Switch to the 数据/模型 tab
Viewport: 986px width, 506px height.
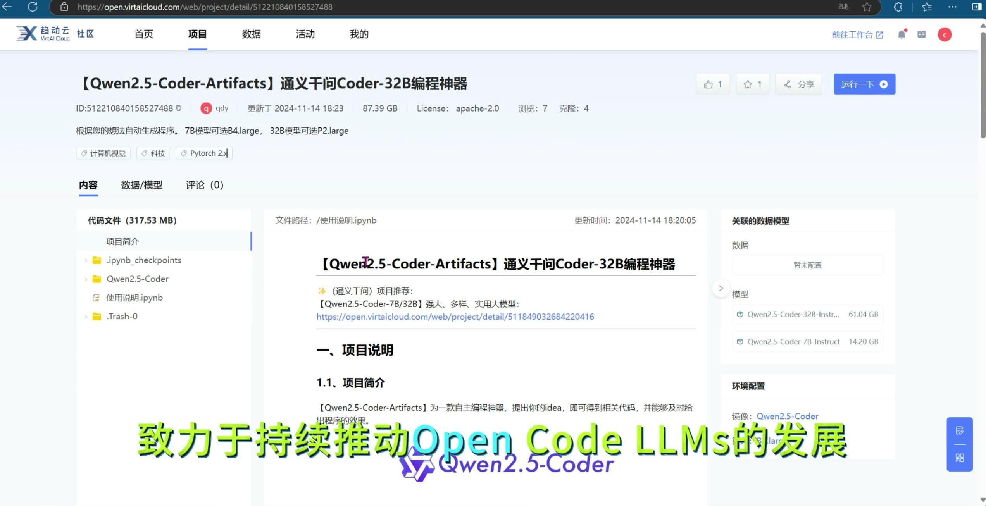coord(141,185)
